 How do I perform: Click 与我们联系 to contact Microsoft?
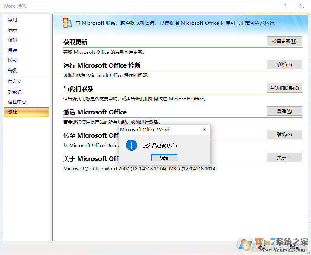pyautogui.click(x=284, y=88)
